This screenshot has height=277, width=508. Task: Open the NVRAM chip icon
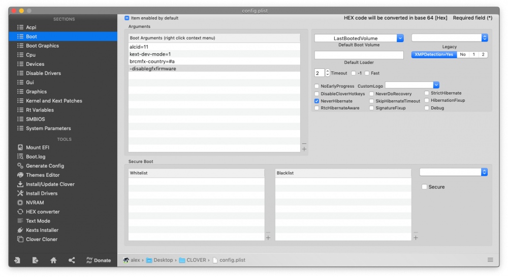tap(20, 203)
